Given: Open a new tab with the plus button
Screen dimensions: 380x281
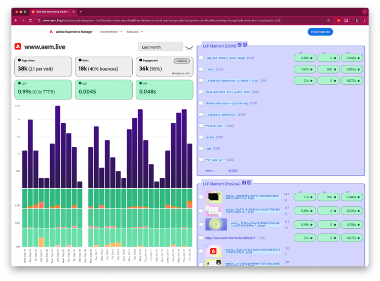Looking at the screenshot, I should [x=81, y=12].
